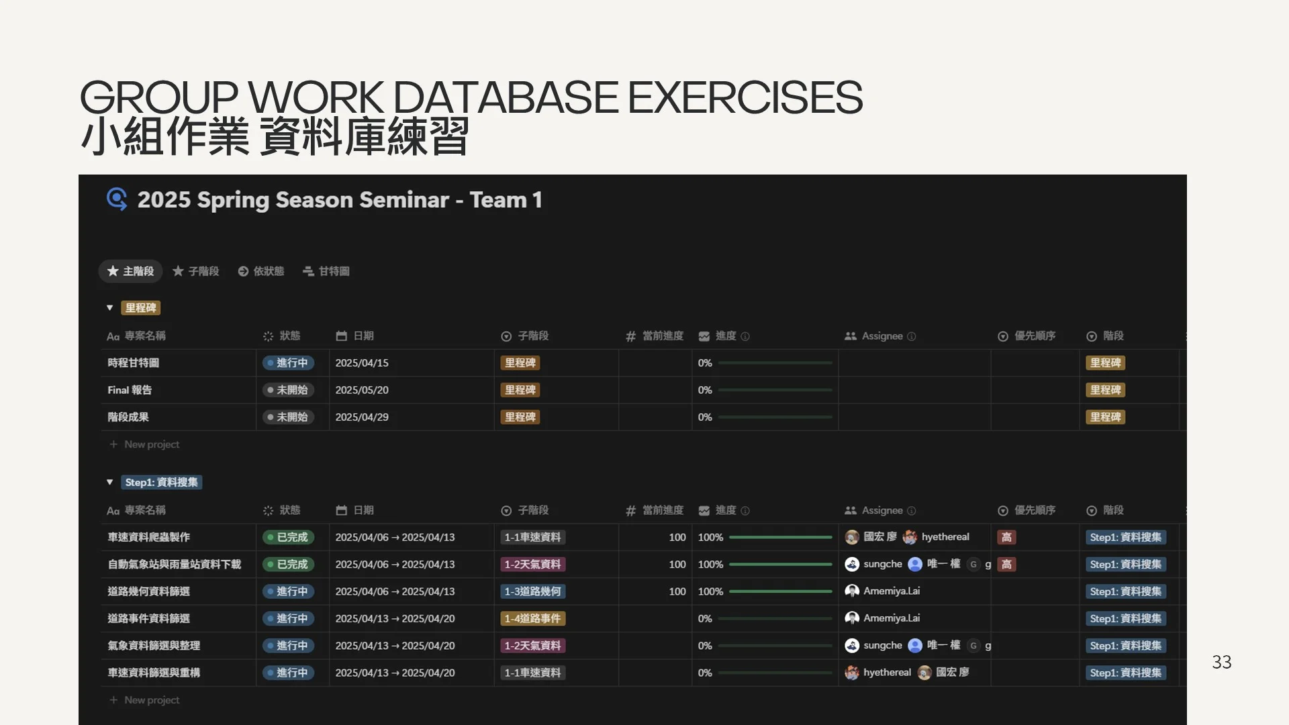Click the 依狀態 view arrow icon
The width and height of the screenshot is (1289, 725).
243,271
